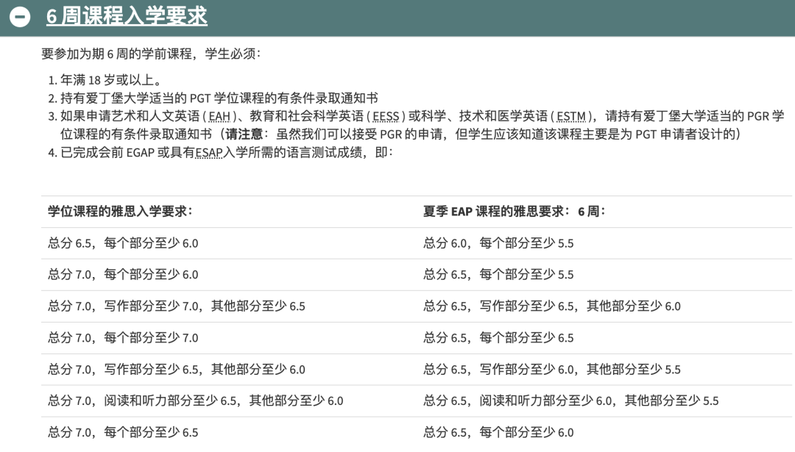The width and height of the screenshot is (795, 452).
Task: Select the 夏季 EAP 课程的雅思要求 column header
Action: [515, 211]
